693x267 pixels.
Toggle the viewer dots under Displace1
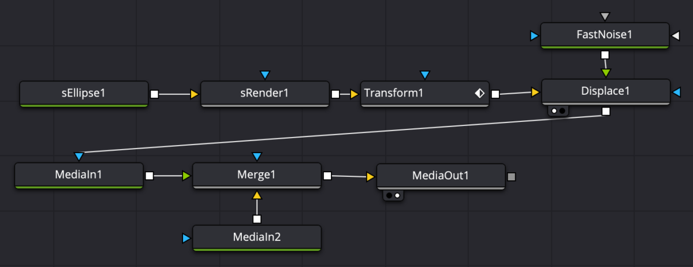pyautogui.click(x=558, y=110)
